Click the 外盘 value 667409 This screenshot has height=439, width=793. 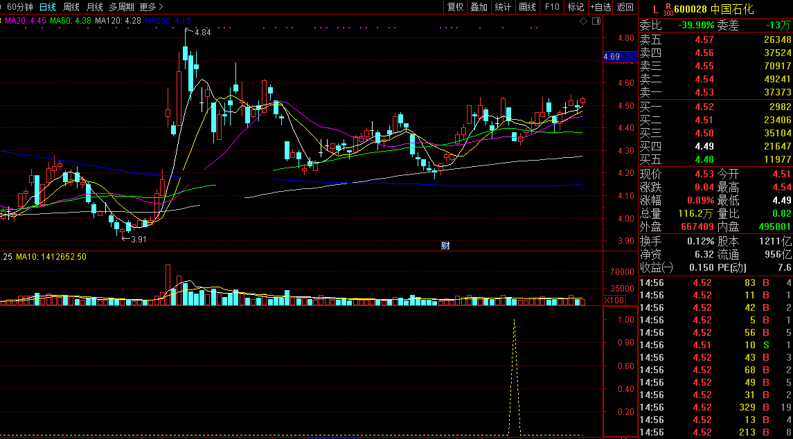697,227
